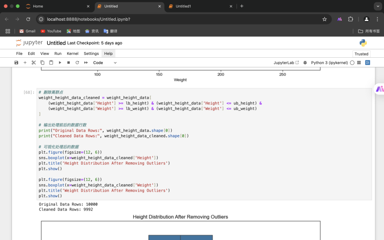The width and height of the screenshot is (384, 240).
Task: Bookmark this page with star icon
Action: coord(324,19)
